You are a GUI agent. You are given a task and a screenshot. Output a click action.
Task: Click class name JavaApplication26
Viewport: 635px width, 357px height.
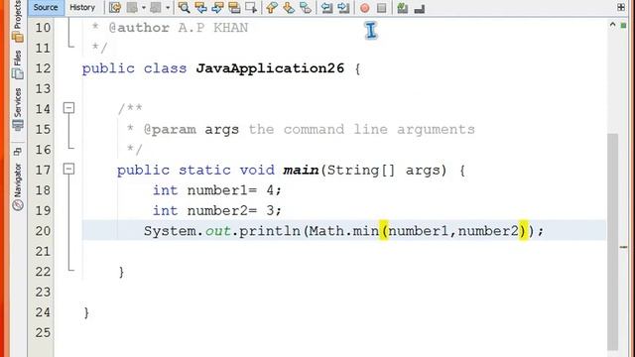point(270,68)
